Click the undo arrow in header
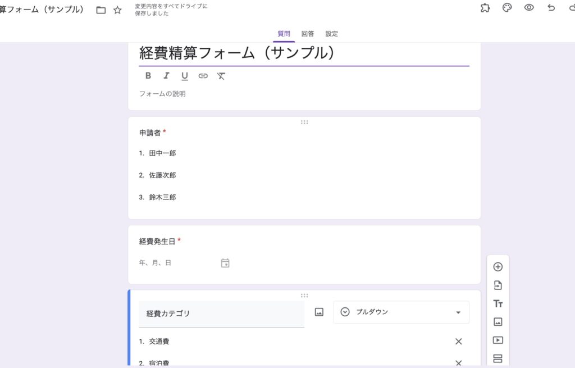The width and height of the screenshot is (575, 368). click(551, 8)
